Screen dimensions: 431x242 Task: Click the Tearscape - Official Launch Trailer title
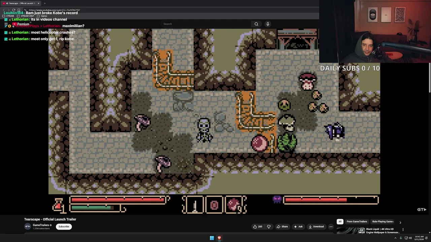point(50,219)
